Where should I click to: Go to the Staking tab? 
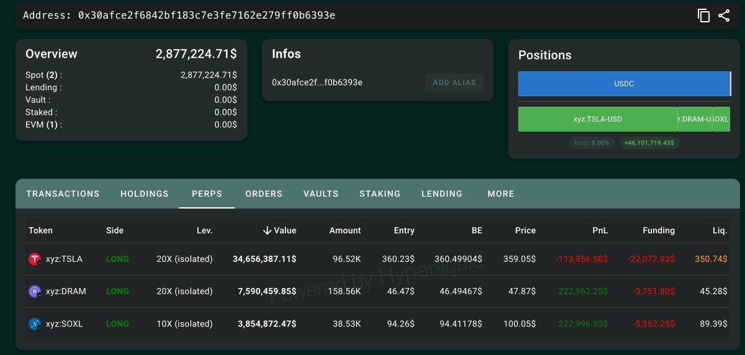click(x=380, y=194)
